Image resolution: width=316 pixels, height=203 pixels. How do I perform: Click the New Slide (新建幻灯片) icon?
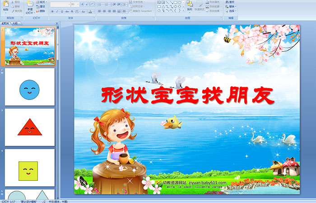[x=30, y=4]
